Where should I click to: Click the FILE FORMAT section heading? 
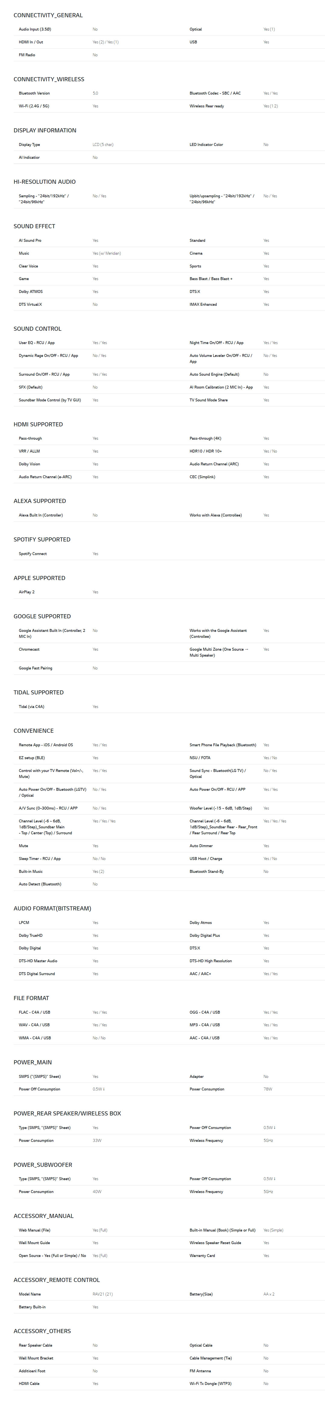point(31,998)
